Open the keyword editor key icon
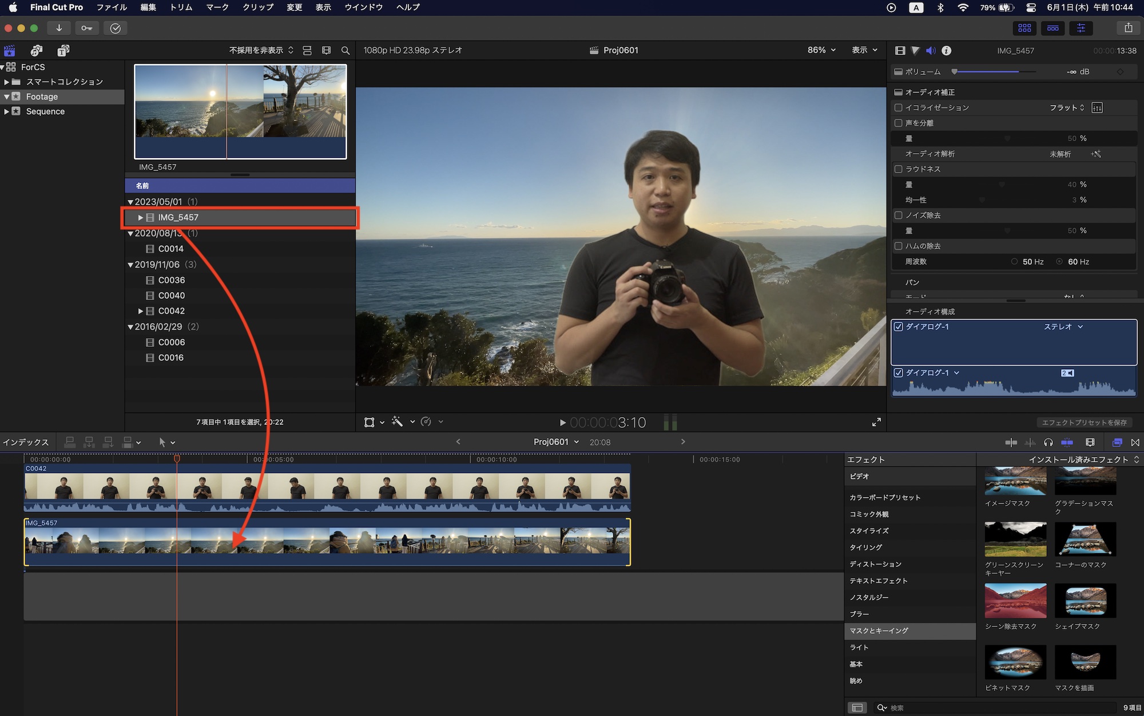The height and width of the screenshot is (716, 1144). click(x=87, y=28)
